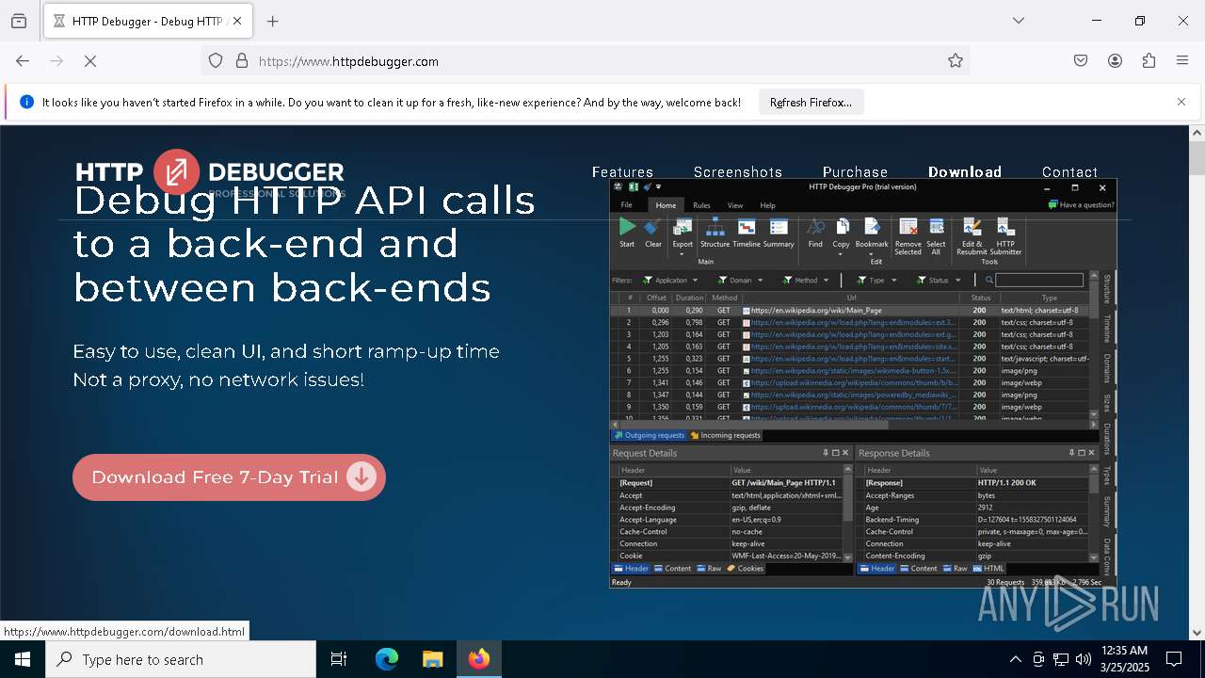Go back using the back arrow
Image resolution: width=1205 pixels, height=678 pixels.
point(23,61)
